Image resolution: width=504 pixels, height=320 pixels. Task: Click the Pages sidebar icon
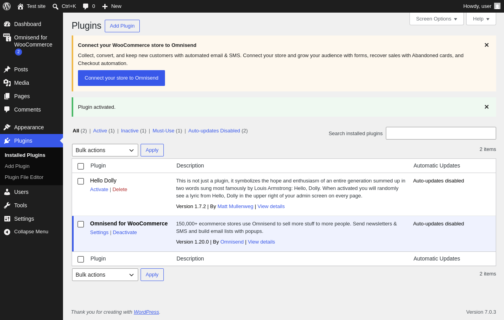click(7, 96)
